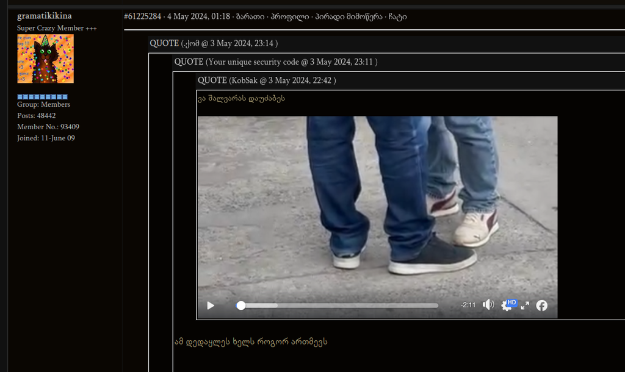Mute the video with the speaker icon

(488, 305)
